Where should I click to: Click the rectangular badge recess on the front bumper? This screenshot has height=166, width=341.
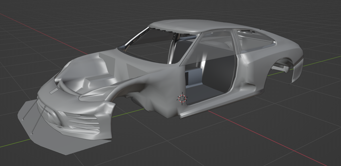54,91
